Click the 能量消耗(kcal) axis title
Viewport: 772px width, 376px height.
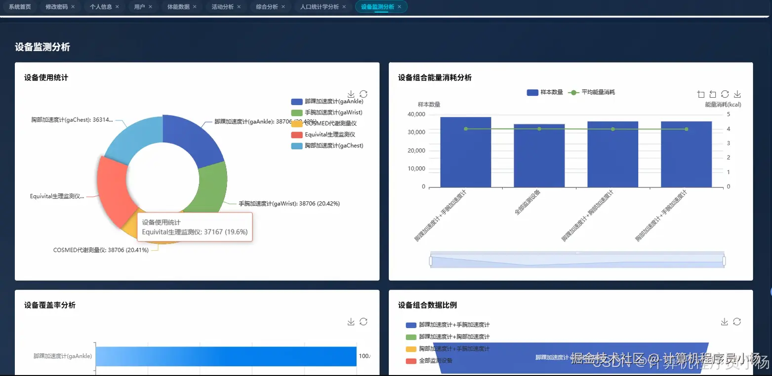pyautogui.click(x=723, y=105)
